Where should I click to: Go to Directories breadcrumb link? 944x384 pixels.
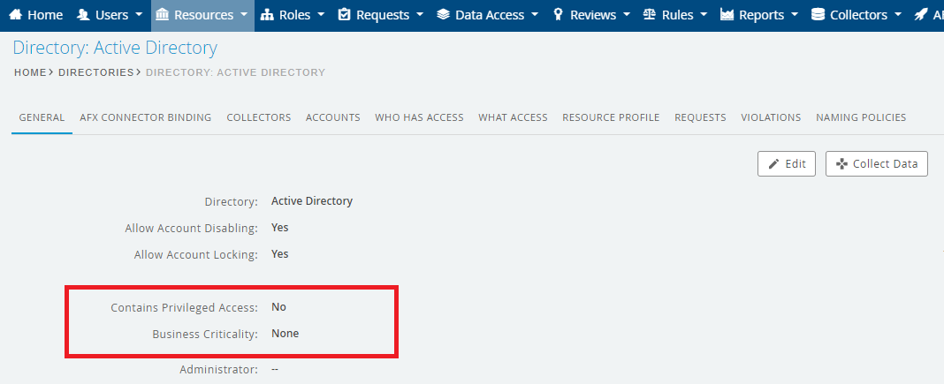[95, 72]
